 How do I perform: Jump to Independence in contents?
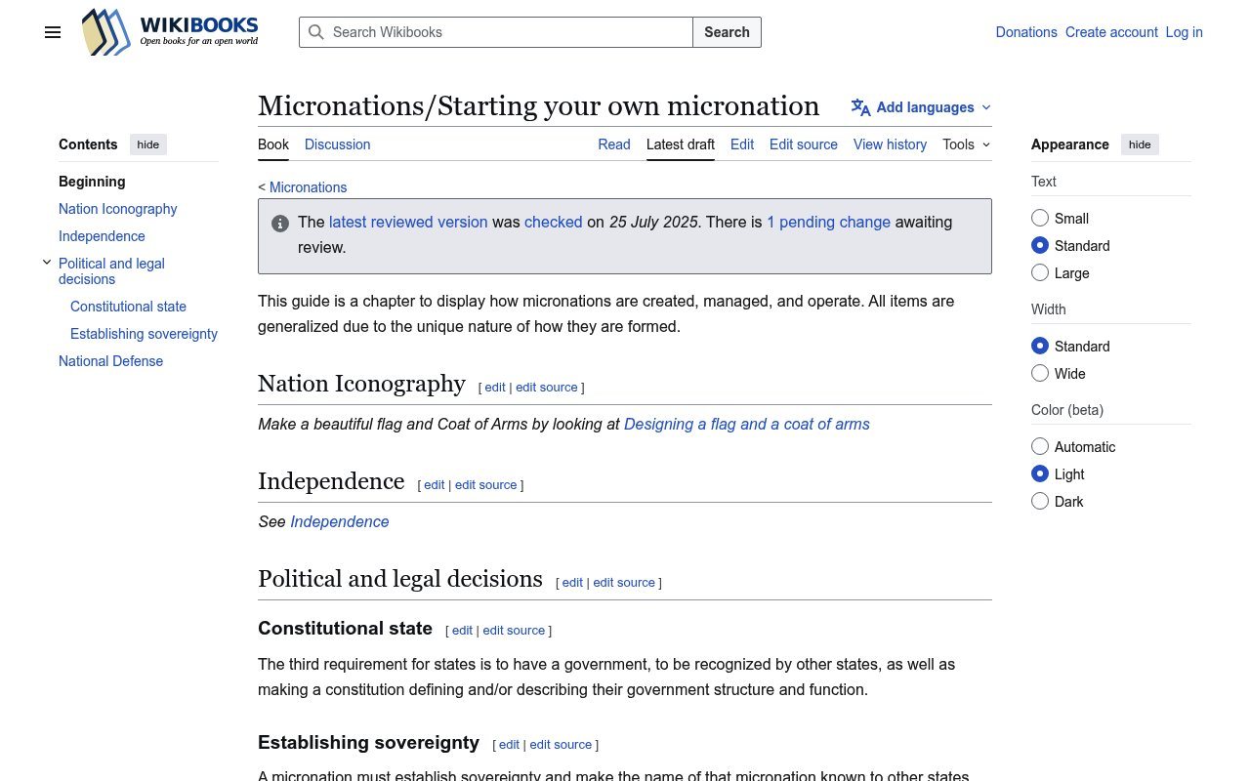(102, 236)
